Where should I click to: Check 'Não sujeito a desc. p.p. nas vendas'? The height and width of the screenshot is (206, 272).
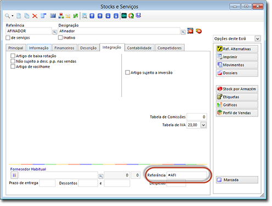coord(13,61)
